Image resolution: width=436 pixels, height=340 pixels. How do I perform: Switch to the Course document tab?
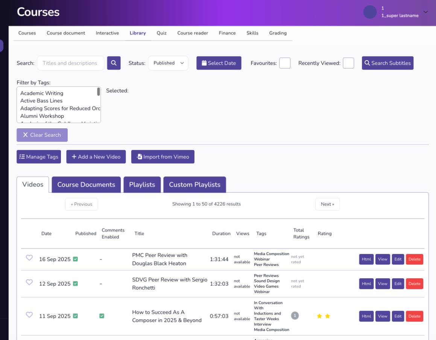66,33
